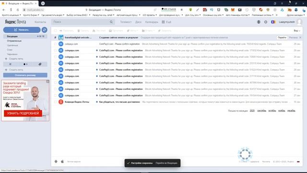Filter messages with attachments via the paperclip icon
The image size is (307, 173).
point(40,64)
